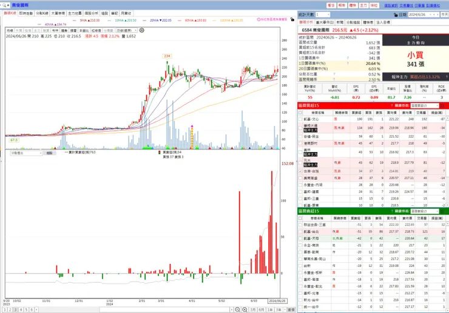Open chart settings gear icon
Image resolution: width=449 pixels, height=313 pixels.
142,30
